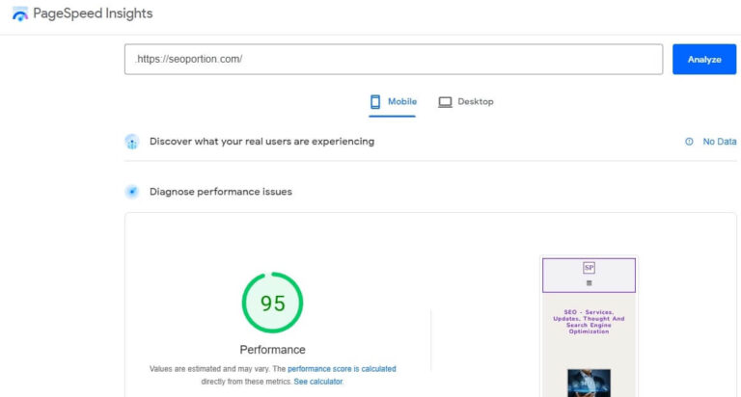Click the real users experience section icon
The image size is (741, 397).
tap(132, 142)
